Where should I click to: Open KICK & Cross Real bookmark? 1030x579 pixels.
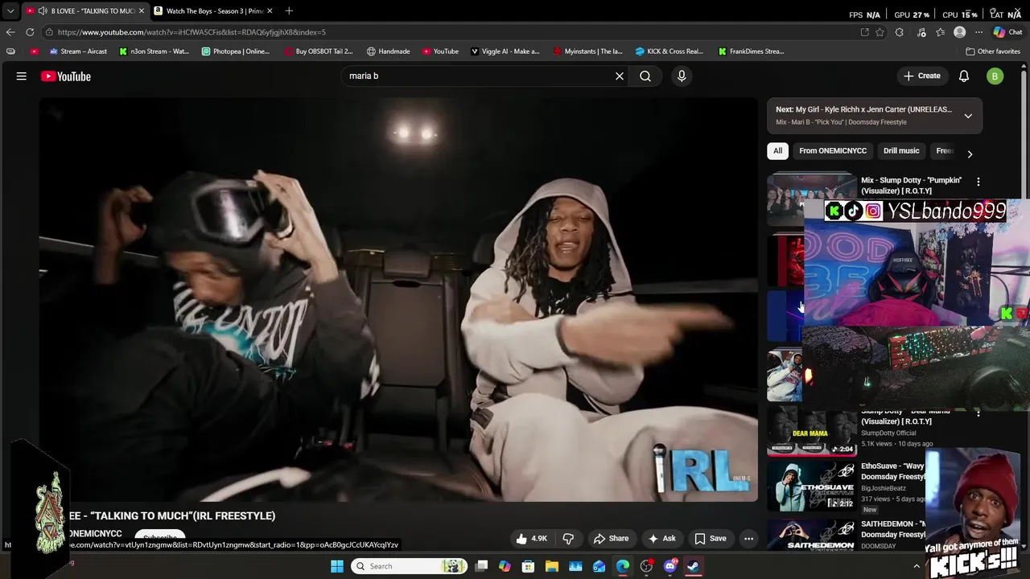pyautogui.click(x=669, y=51)
